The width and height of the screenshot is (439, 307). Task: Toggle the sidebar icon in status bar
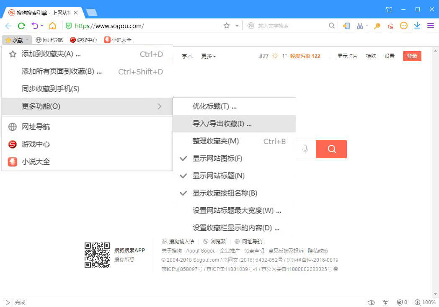pos(7,302)
